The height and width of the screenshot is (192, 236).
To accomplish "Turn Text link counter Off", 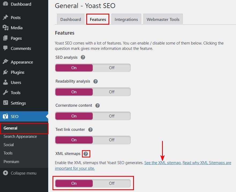I will tap(112, 140).
